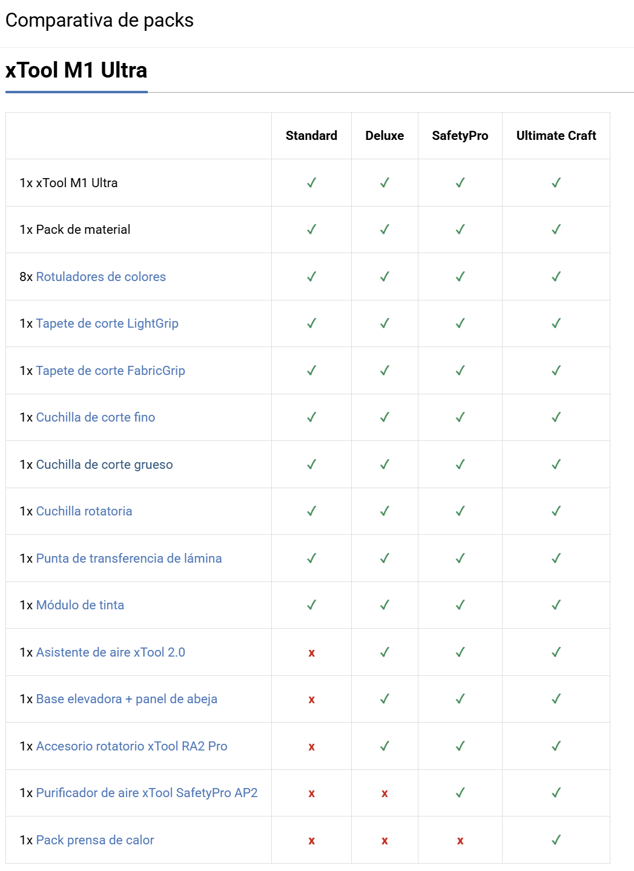Open the Cuchilla rotatoria link
The image size is (634, 871).
point(84,511)
